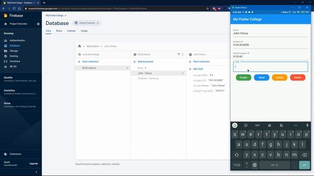The width and height of the screenshot is (314, 176).
Task: Open MyFlutterCollege project dropdown
Action: [56, 16]
